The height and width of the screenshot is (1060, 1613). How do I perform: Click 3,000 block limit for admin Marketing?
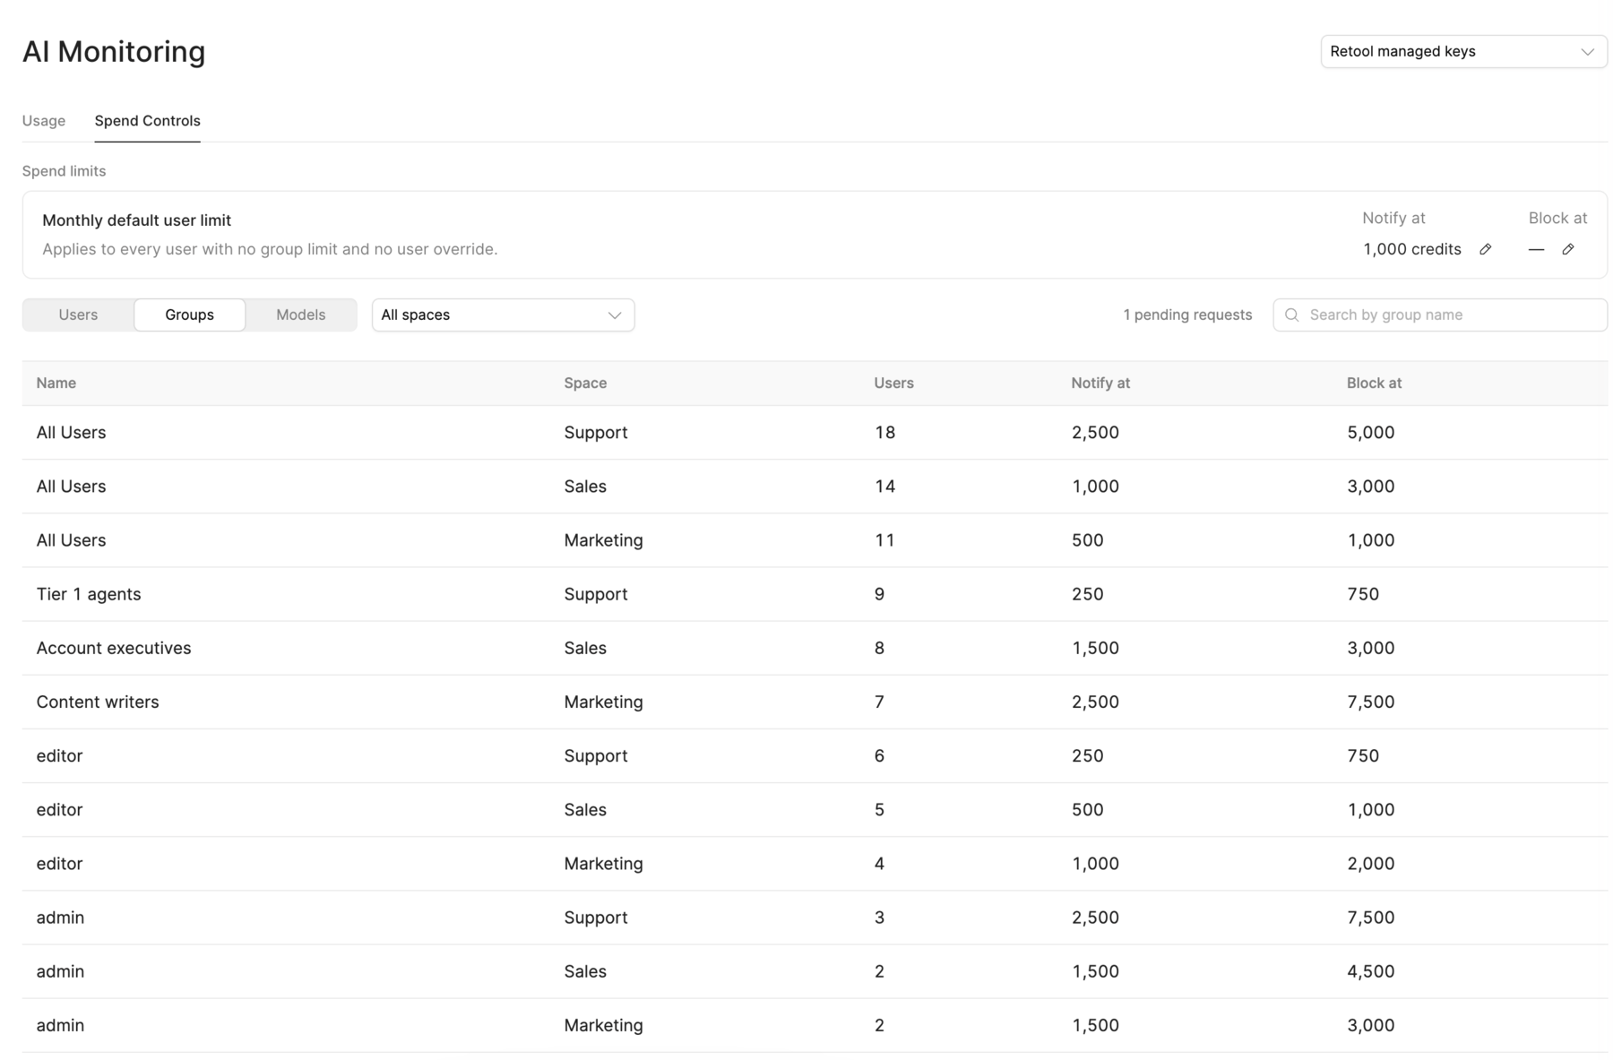click(x=1370, y=1024)
